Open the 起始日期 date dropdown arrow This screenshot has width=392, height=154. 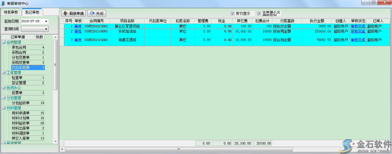tap(46, 21)
